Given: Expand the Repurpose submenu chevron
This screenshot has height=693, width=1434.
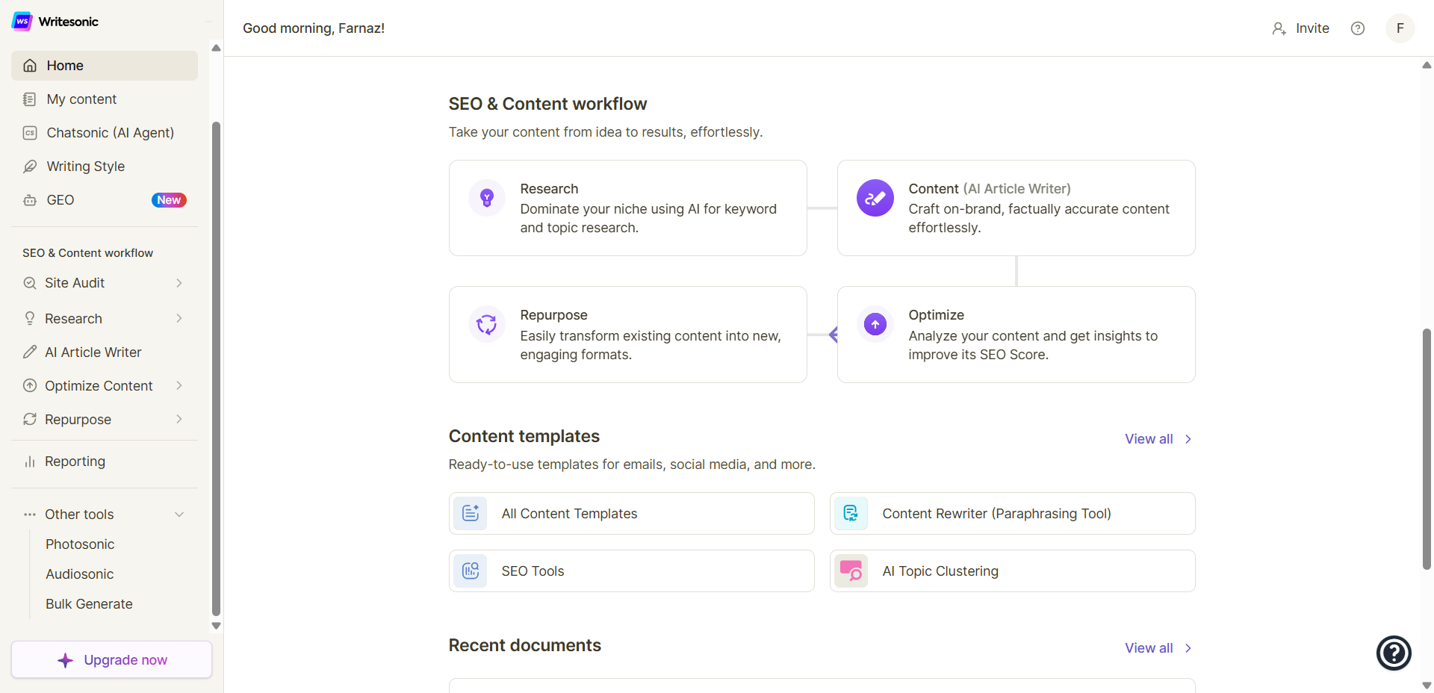Looking at the screenshot, I should point(179,419).
